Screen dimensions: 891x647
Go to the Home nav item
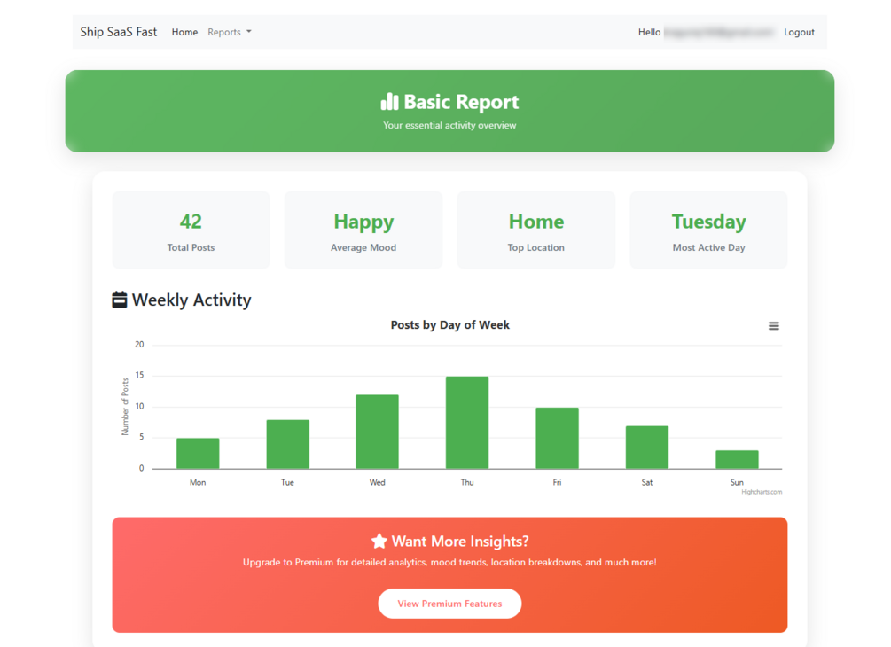coord(184,33)
